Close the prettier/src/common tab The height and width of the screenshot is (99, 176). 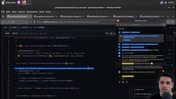57,16
